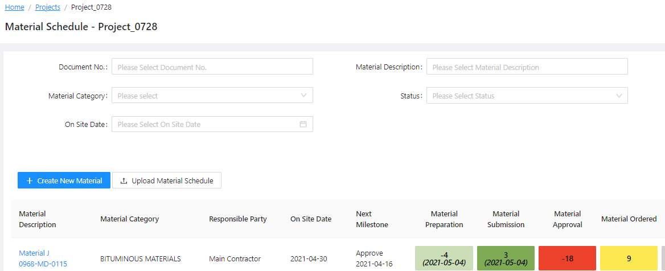Click On Site Date column header

coord(311,219)
